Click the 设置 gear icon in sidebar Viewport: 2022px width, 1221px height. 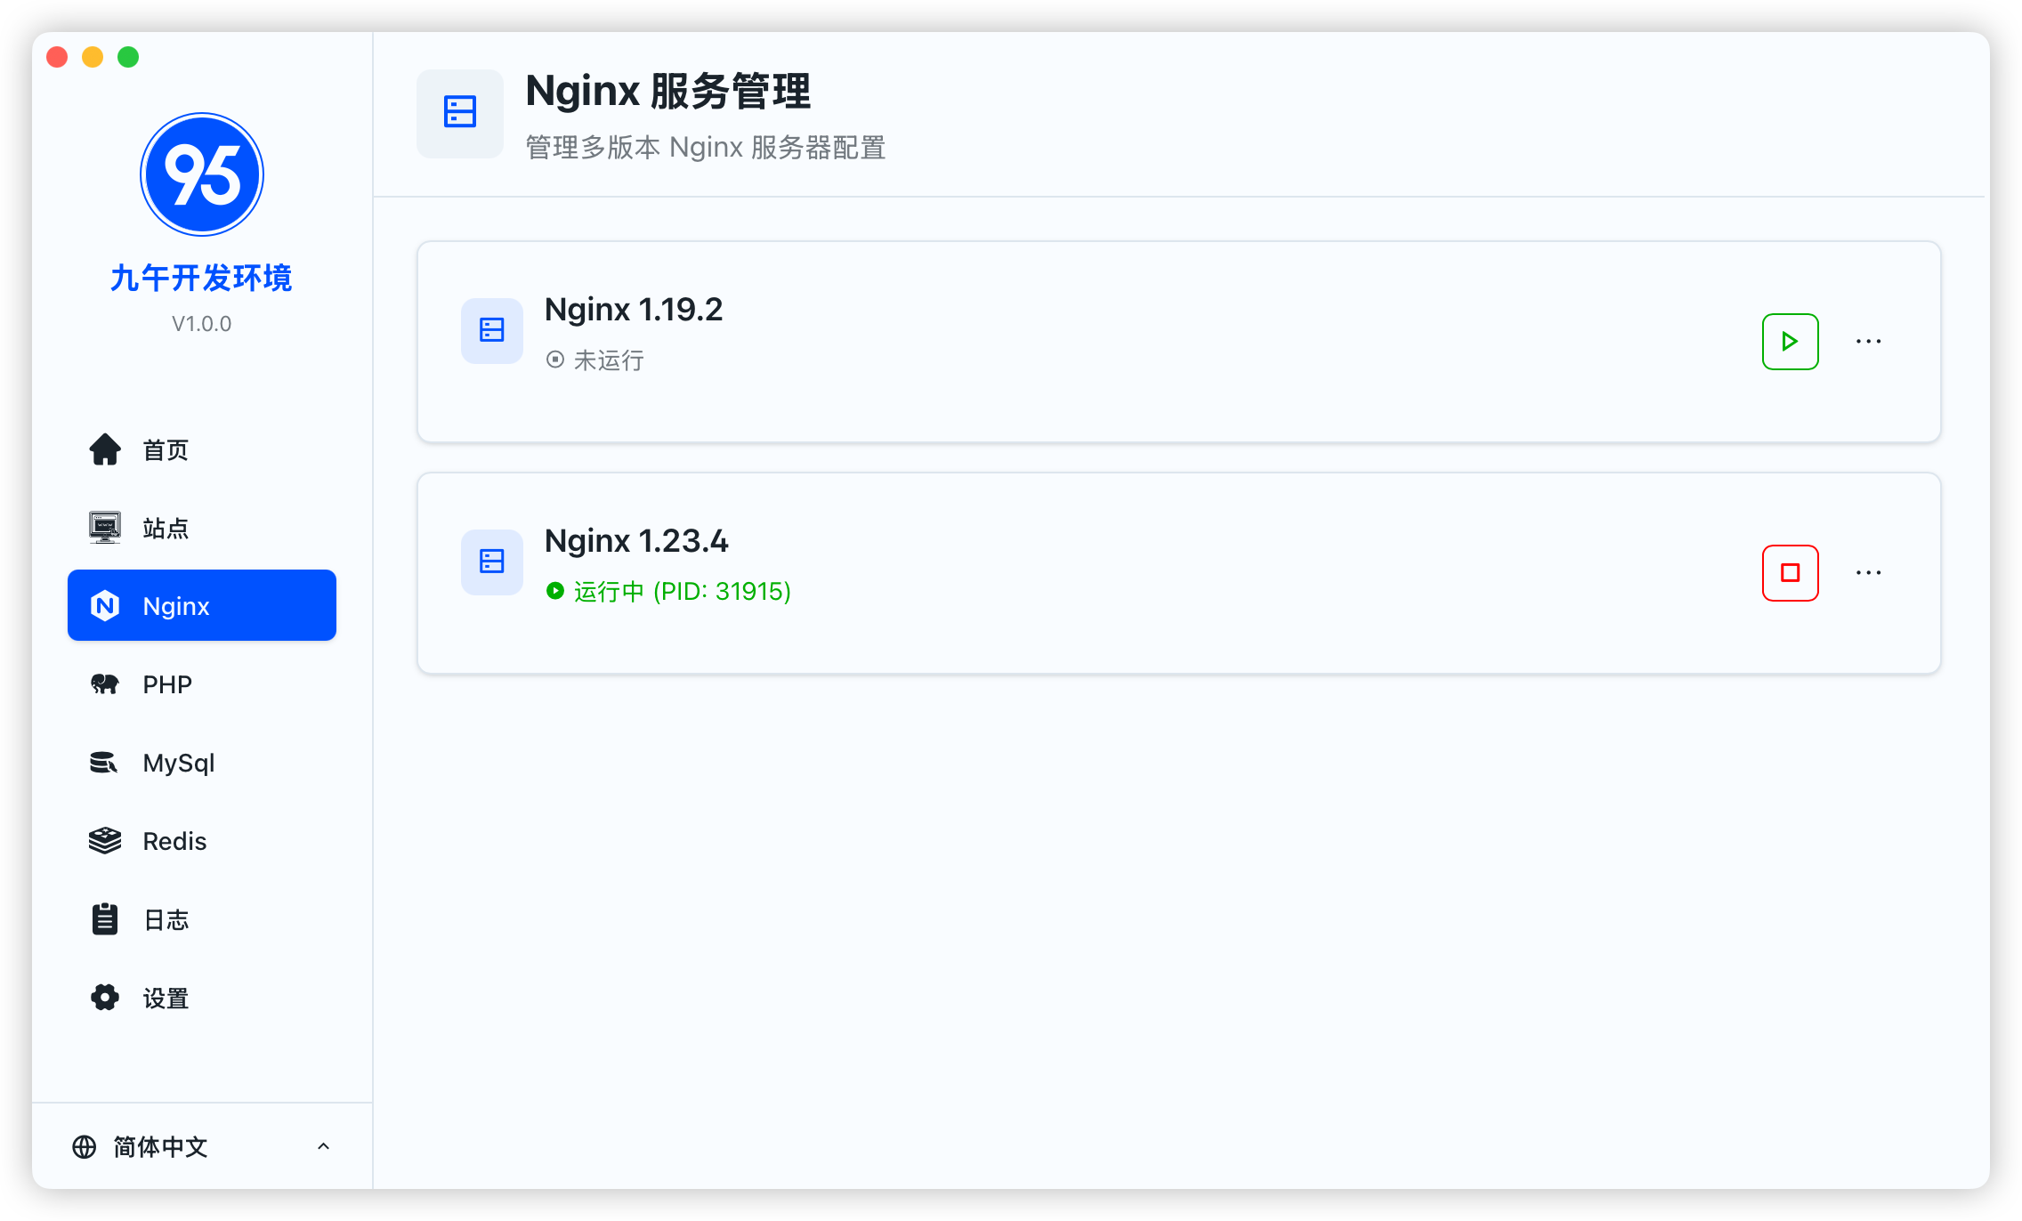[x=104, y=998]
